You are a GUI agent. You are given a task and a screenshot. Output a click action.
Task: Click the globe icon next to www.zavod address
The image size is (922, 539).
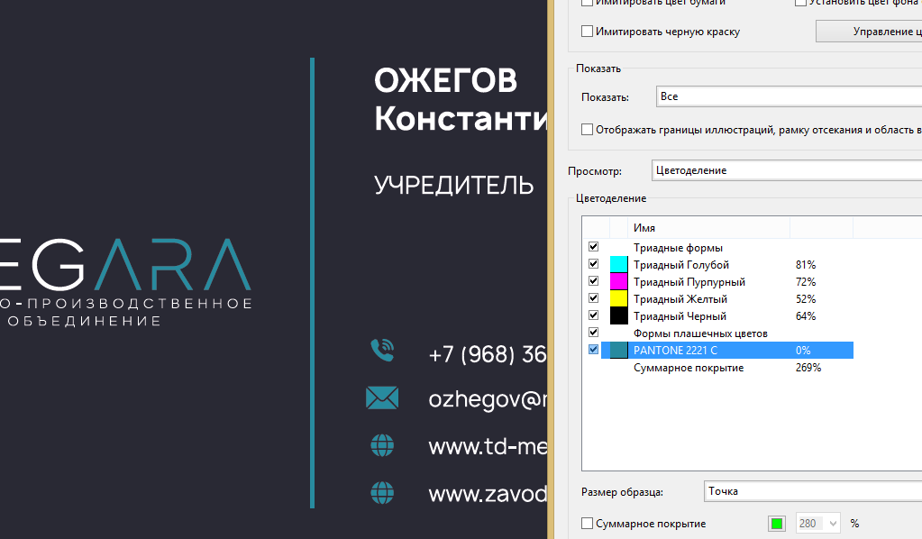pos(382,493)
